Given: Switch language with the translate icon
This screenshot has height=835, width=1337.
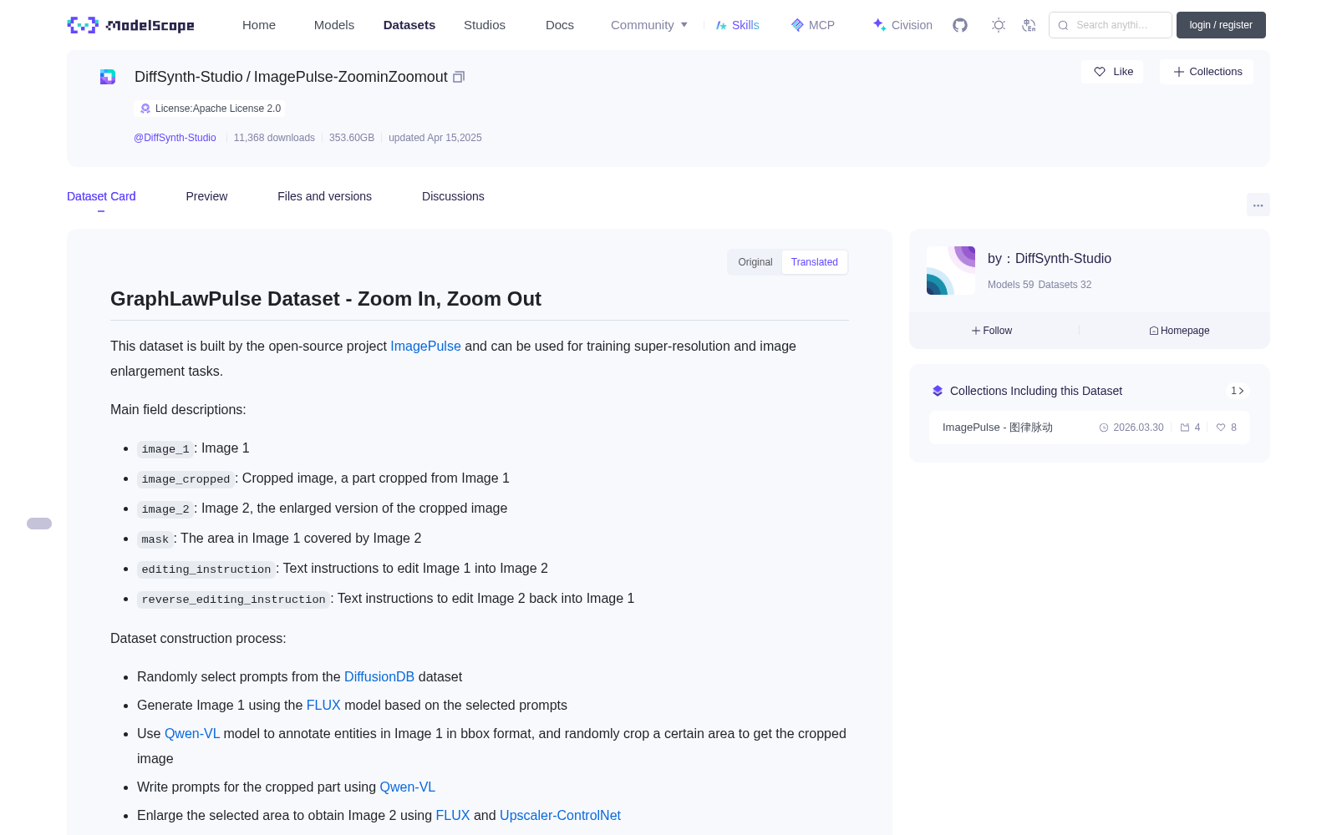Looking at the screenshot, I should point(1029,25).
